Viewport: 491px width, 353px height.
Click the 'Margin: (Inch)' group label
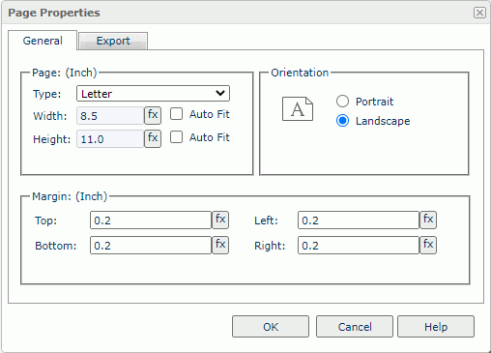coord(70,196)
